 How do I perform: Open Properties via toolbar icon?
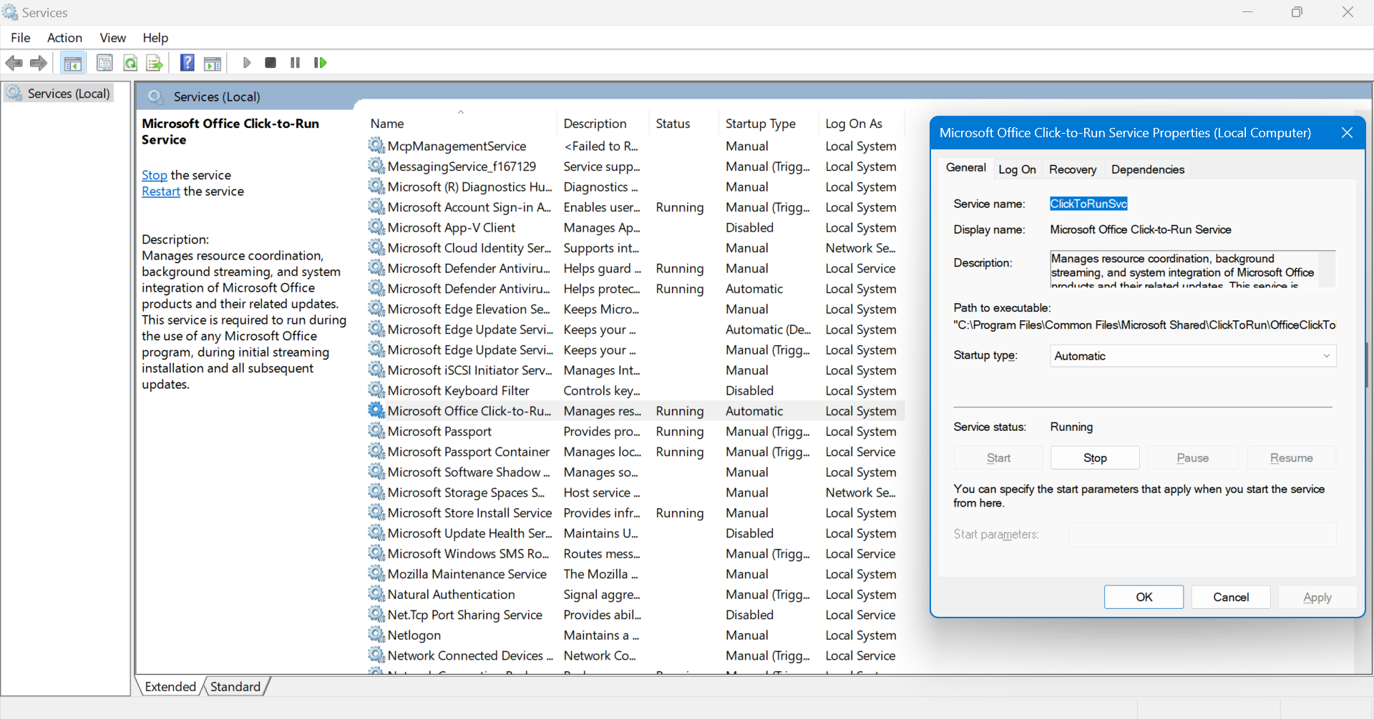104,63
